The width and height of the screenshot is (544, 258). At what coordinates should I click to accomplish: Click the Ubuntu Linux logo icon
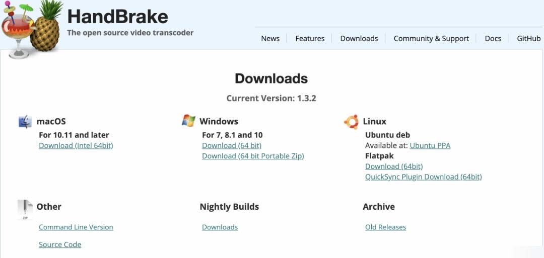(x=351, y=122)
